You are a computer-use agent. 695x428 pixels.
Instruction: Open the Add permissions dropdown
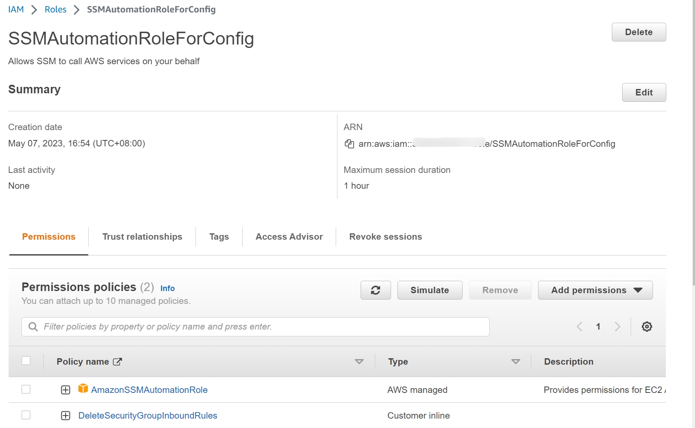(595, 290)
